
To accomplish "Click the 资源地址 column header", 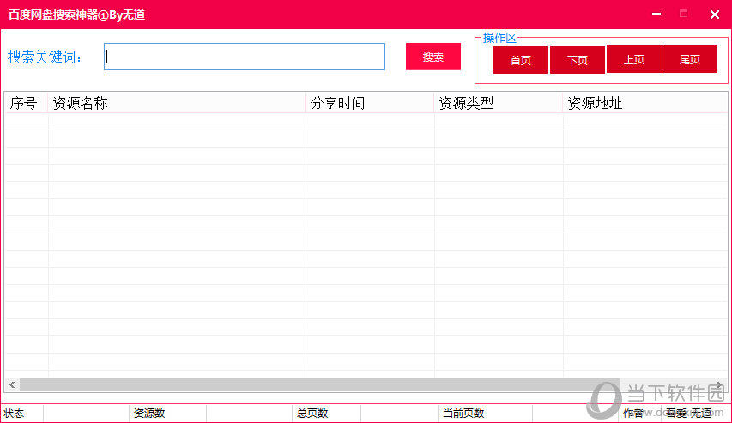I will pos(645,103).
